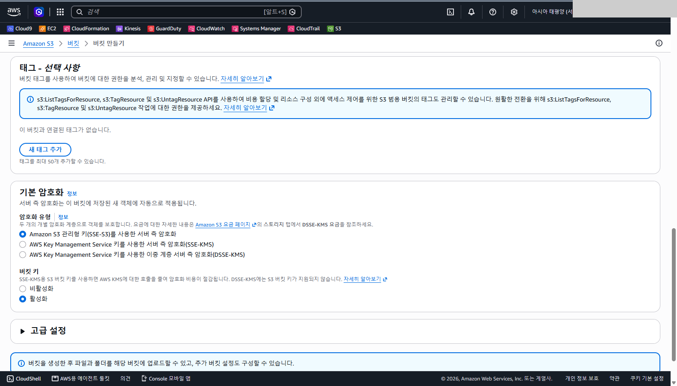Select DSSE-KMS dual-layer encryption option
Screen dimensions: 677x386
(23, 255)
